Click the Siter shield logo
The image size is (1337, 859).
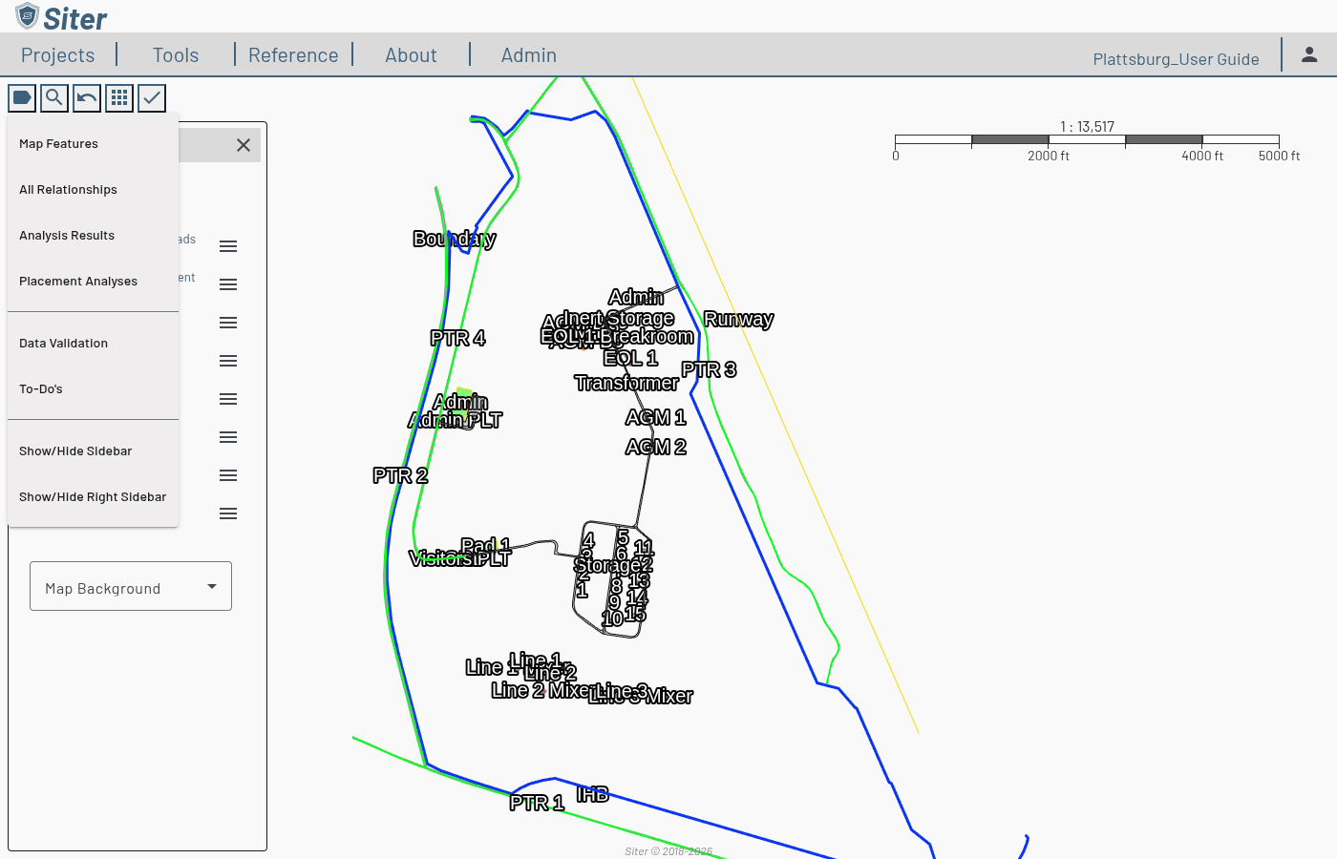tap(27, 16)
